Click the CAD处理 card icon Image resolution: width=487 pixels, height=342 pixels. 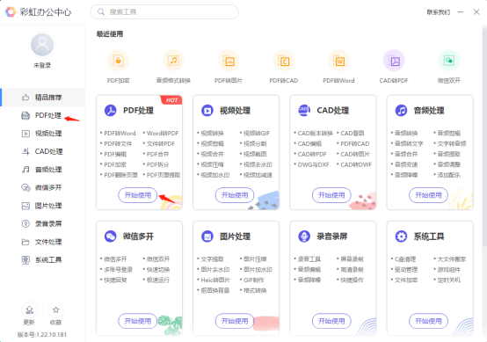[304, 110]
